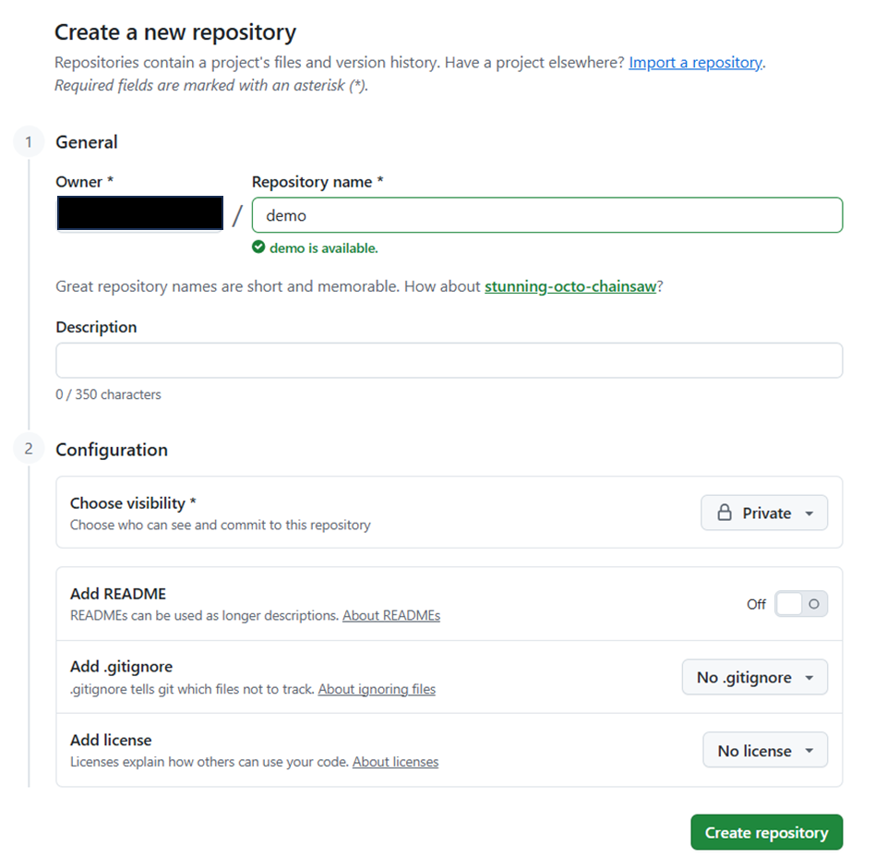875x858 pixels.
Task: Click the lock icon on Private button
Action: pos(725,514)
